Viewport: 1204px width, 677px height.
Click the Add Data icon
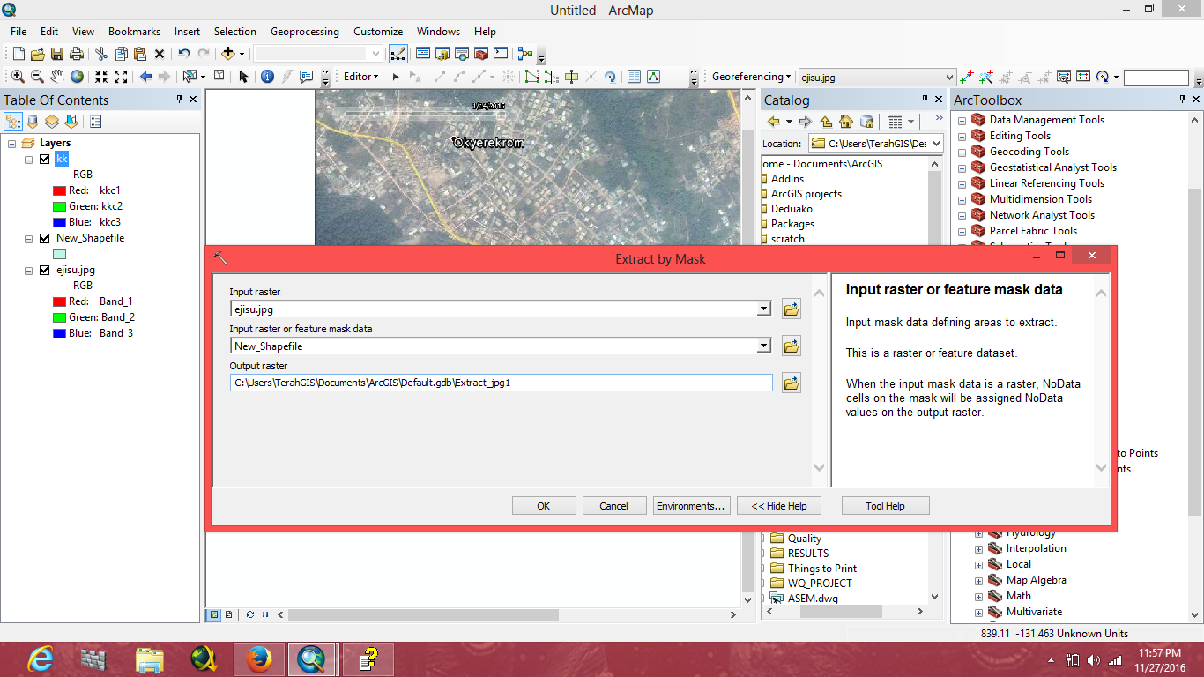[228, 54]
